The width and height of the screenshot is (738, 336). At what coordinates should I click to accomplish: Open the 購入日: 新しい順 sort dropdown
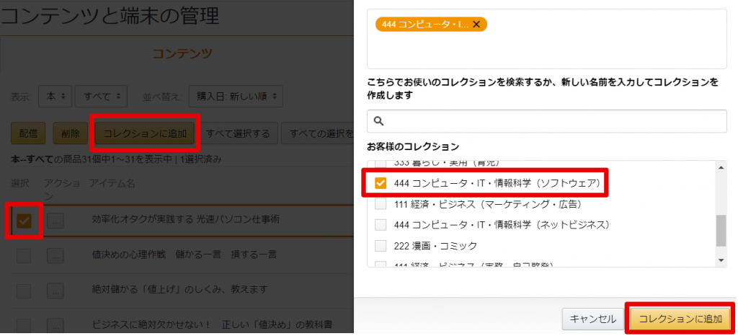(236, 96)
